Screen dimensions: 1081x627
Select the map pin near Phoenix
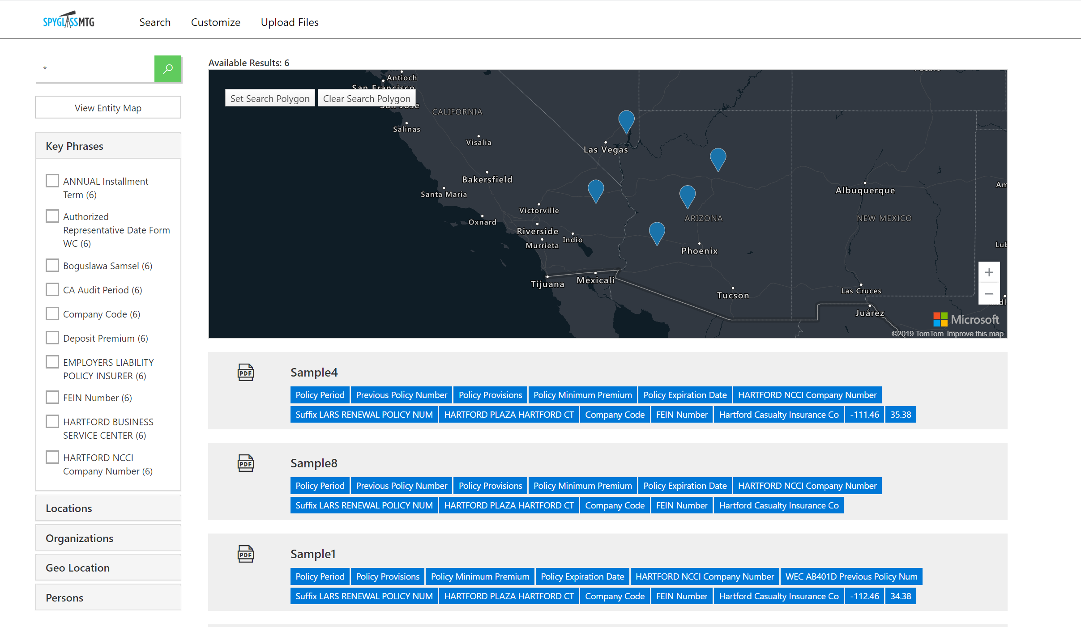657,230
